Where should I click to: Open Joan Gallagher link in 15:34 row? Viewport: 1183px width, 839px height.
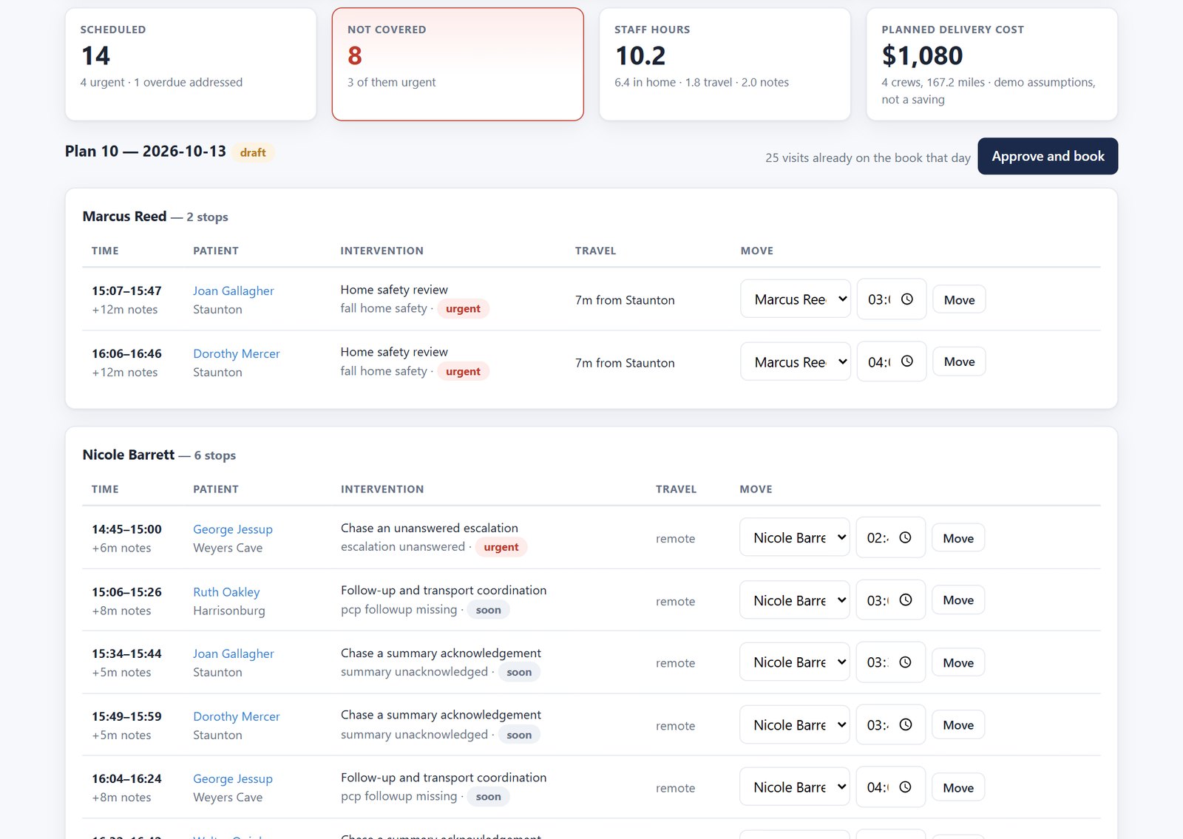click(234, 653)
